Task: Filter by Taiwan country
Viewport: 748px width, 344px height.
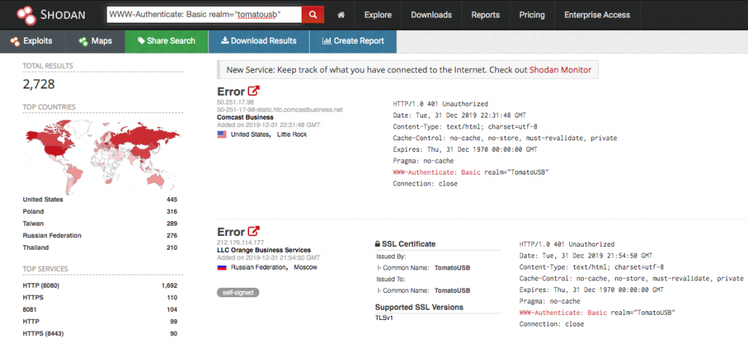Action: pos(34,223)
